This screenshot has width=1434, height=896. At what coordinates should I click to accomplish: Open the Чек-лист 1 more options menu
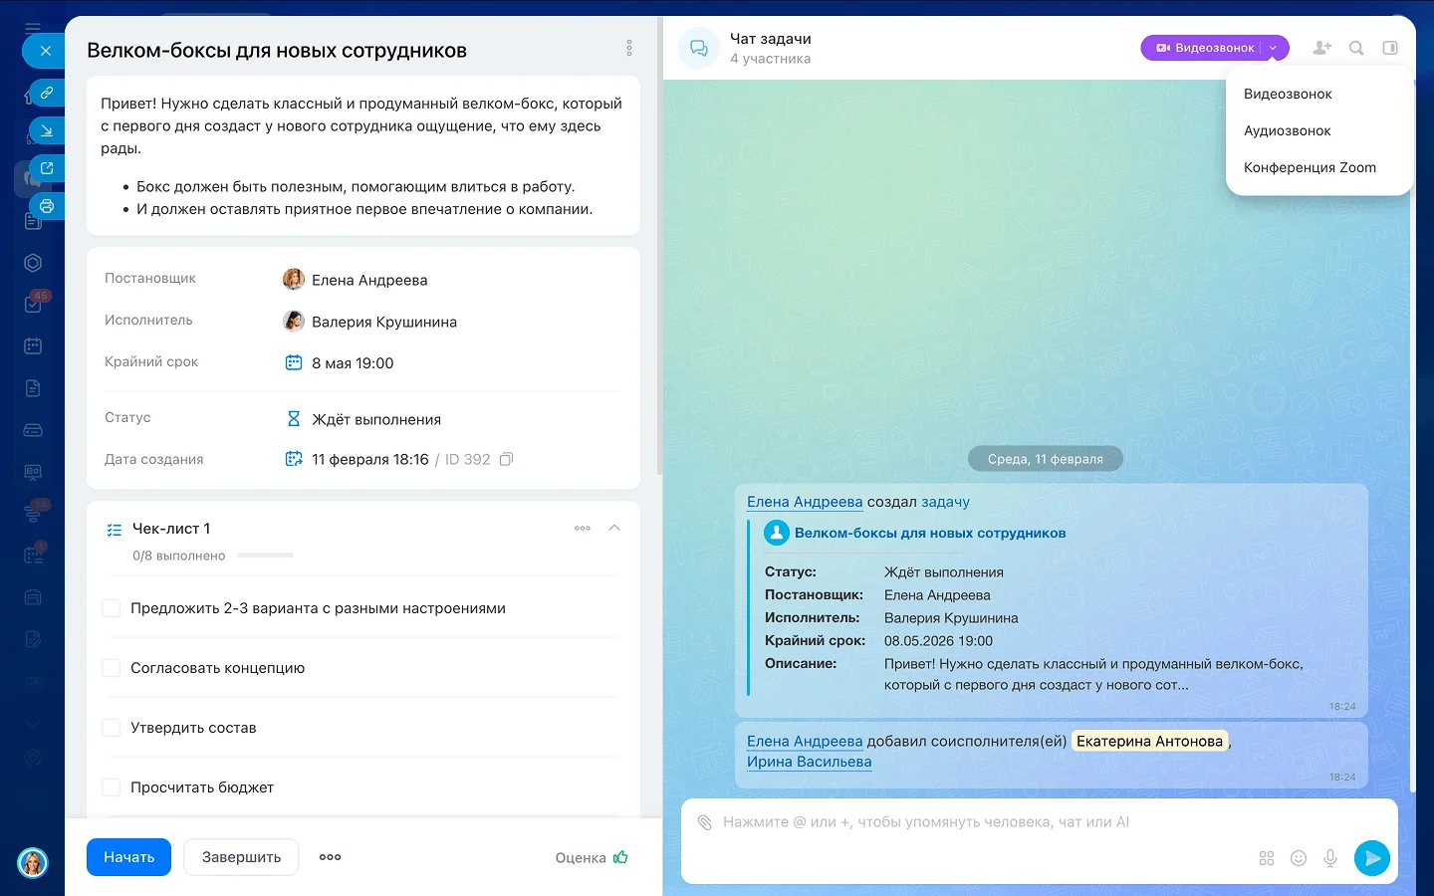[x=583, y=529]
